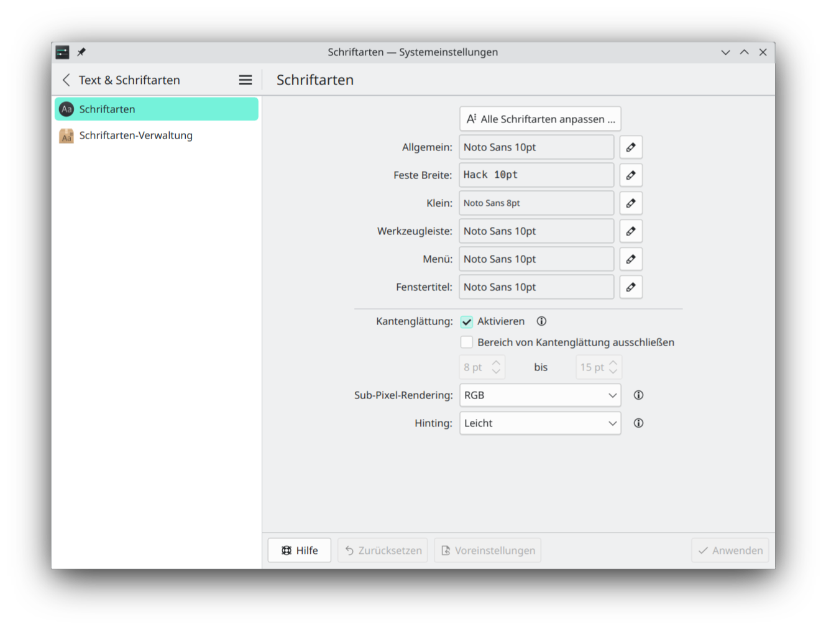Toggle the Aktivieren anti-aliasing checkbox
Image resolution: width=826 pixels, height=629 pixels.
click(x=467, y=322)
